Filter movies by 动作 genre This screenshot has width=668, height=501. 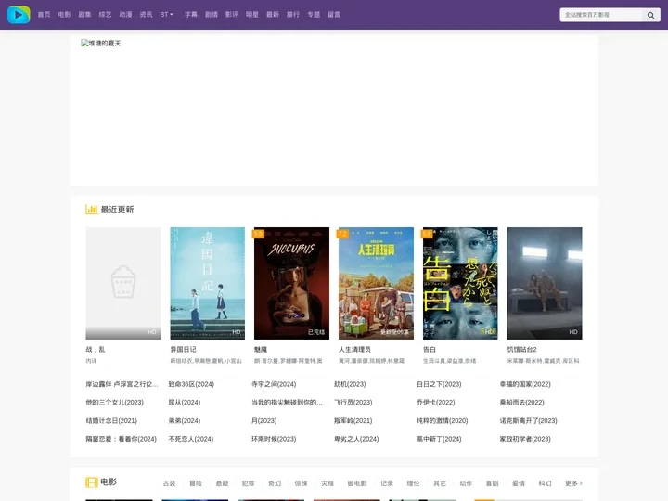[x=466, y=483]
